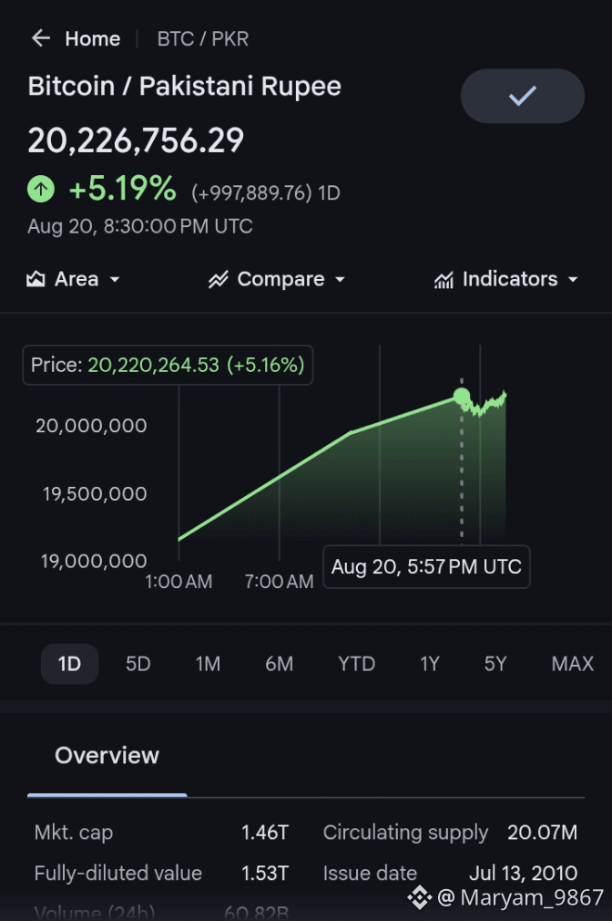This screenshot has width=612, height=921.
Task: Click the Binance logo watermark
Action: [x=420, y=897]
